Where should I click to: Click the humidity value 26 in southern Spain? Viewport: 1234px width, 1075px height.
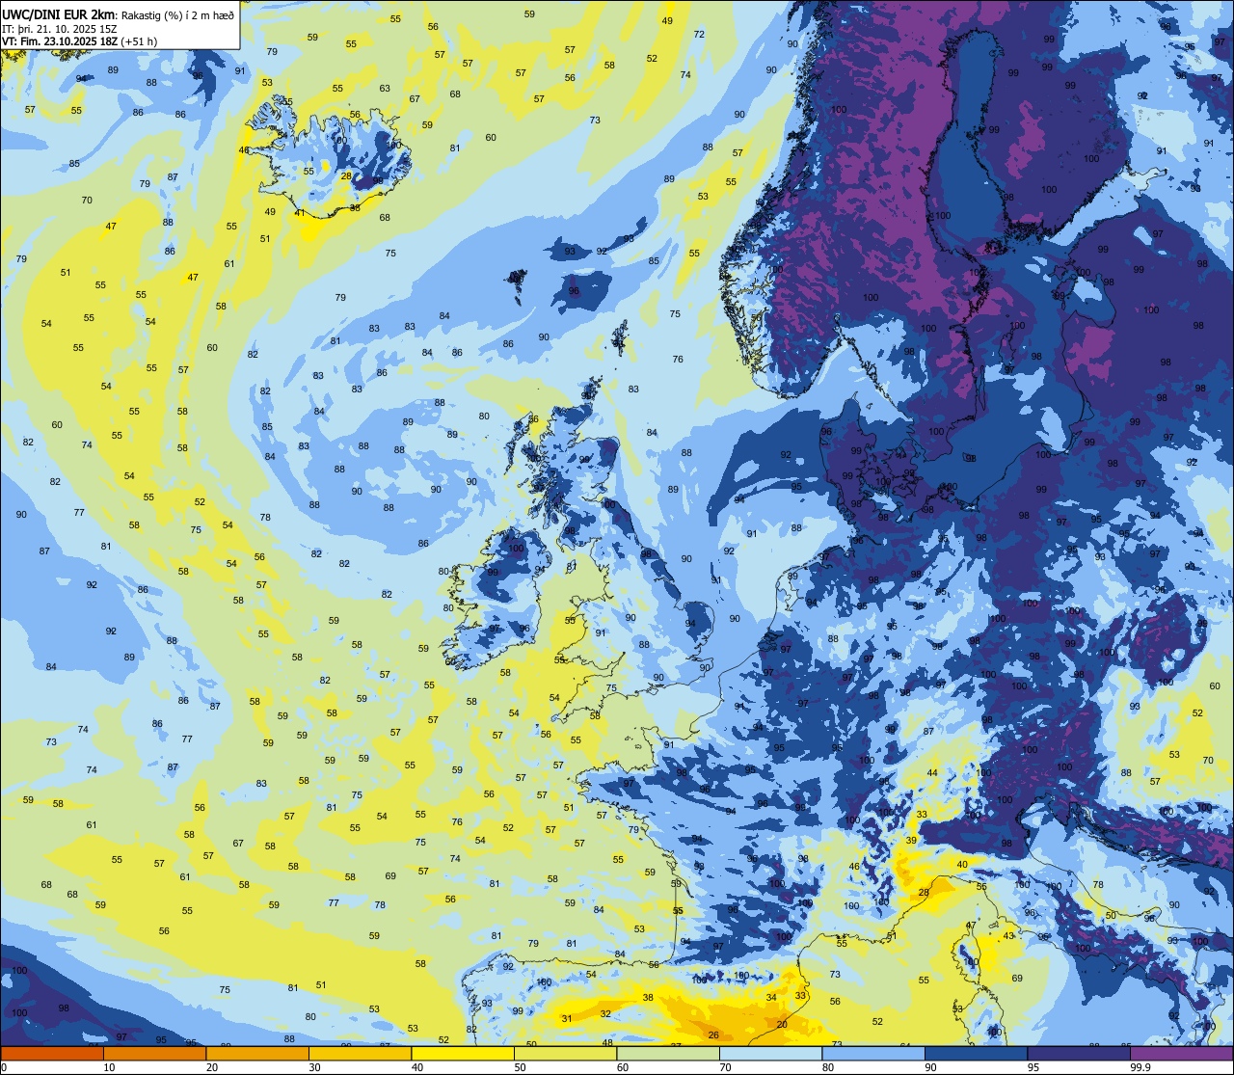713,1035
